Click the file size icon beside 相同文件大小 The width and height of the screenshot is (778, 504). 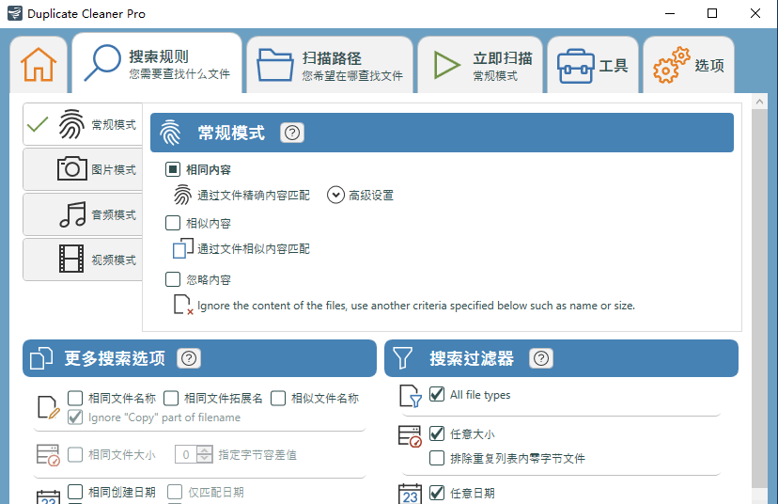[48, 454]
